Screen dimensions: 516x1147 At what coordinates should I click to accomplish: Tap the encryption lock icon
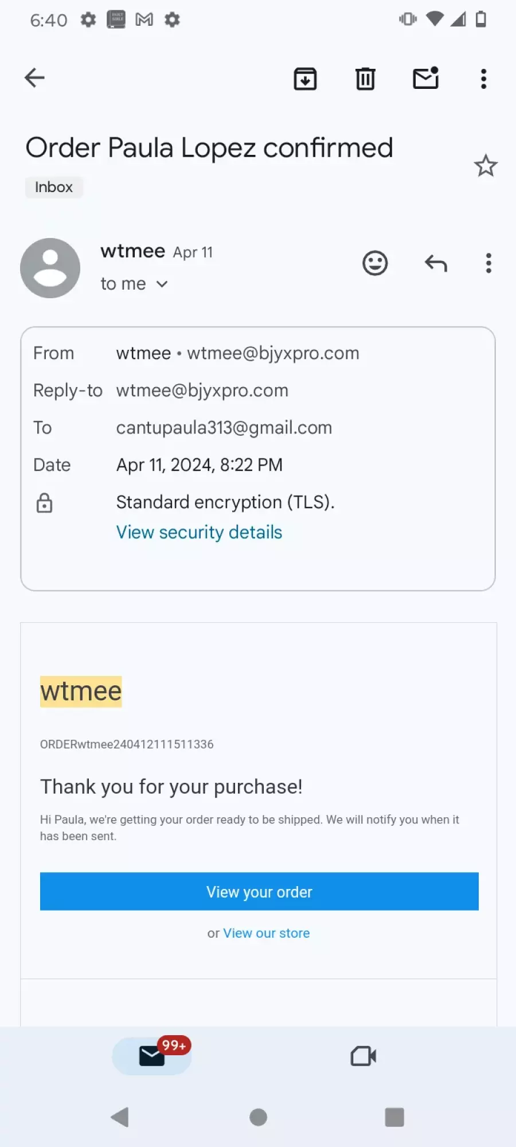(x=44, y=503)
